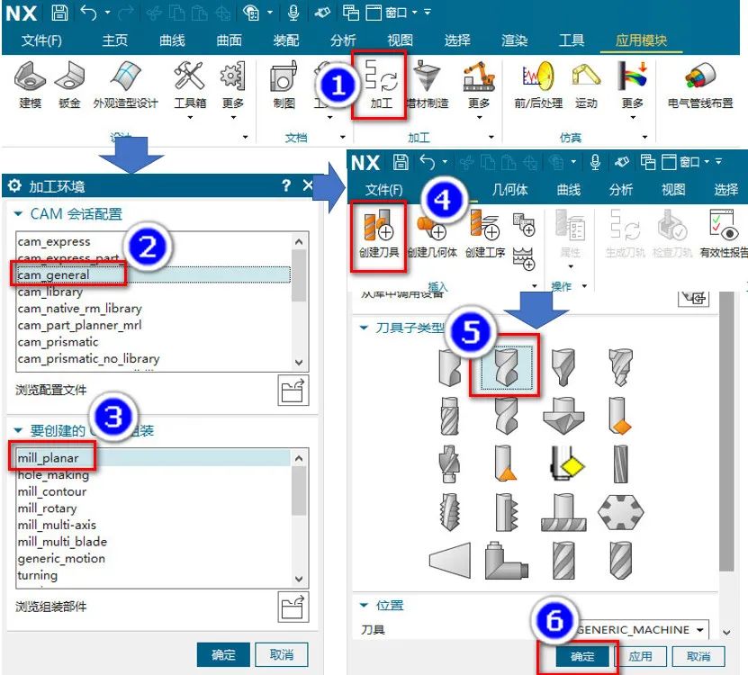Open the GENERIC_MACHINE tool location dropdown
Image resolution: width=748 pixels, height=675 pixels.
tap(699, 630)
